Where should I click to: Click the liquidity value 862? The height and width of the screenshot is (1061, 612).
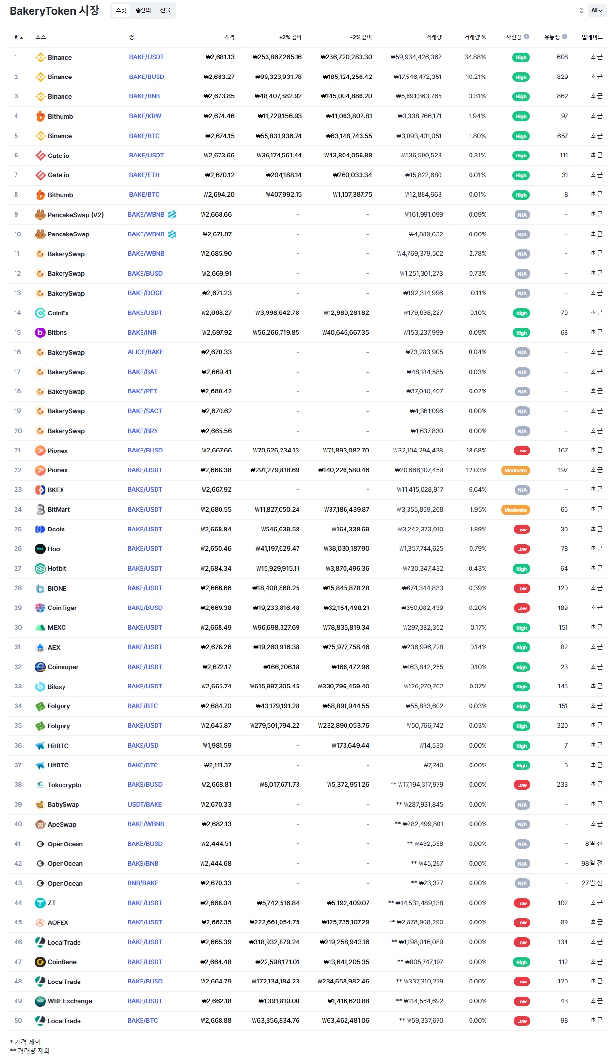click(563, 96)
